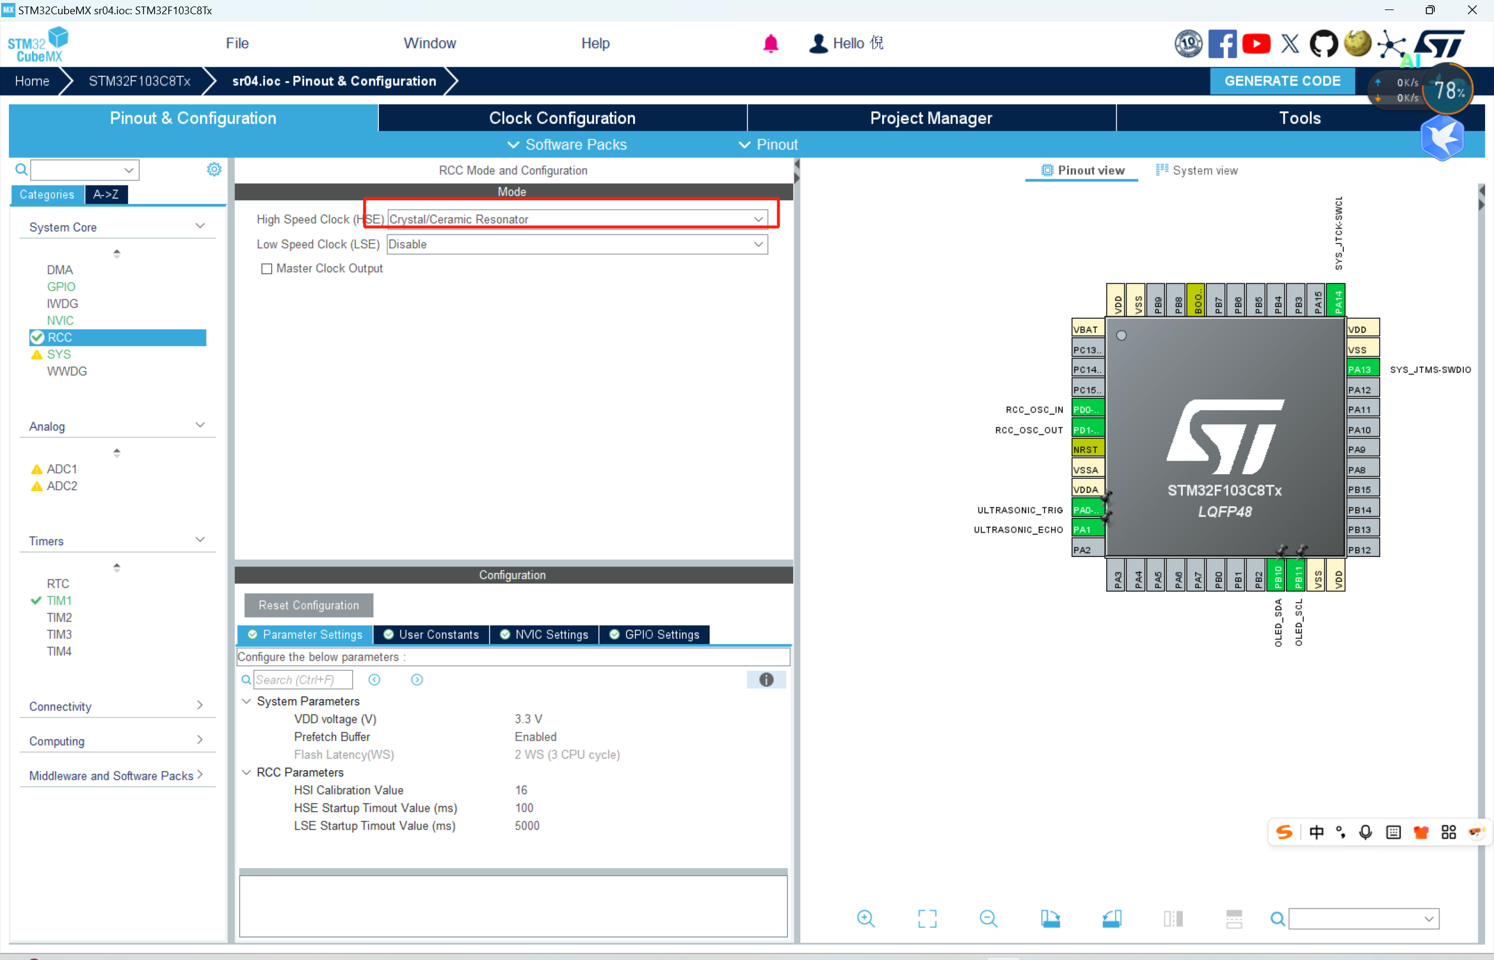Open the Facebook link icon
This screenshot has width=1494, height=960.
(x=1222, y=44)
